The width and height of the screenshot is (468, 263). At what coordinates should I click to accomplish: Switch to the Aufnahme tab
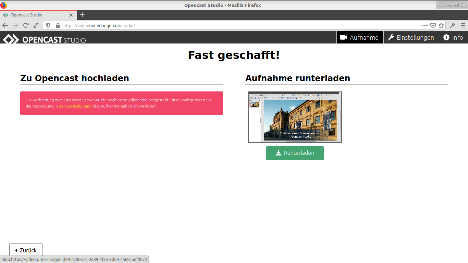pos(359,37)
